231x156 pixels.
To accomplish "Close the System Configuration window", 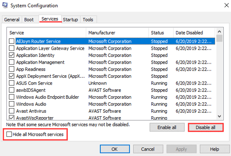I will coord(226,6).
